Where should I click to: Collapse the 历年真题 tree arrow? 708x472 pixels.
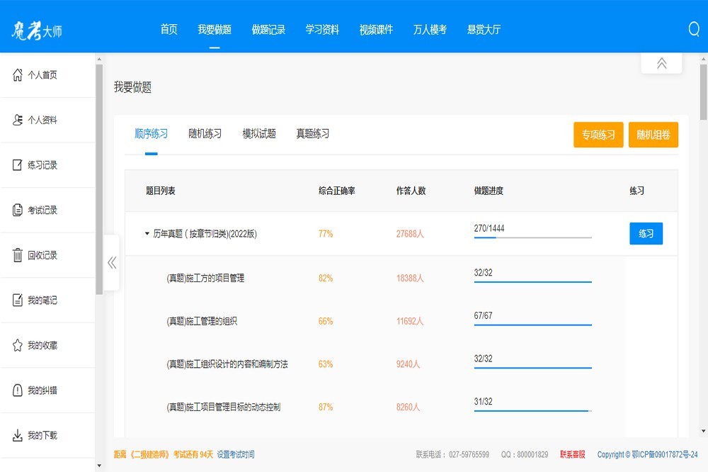(x=147, y=233)
